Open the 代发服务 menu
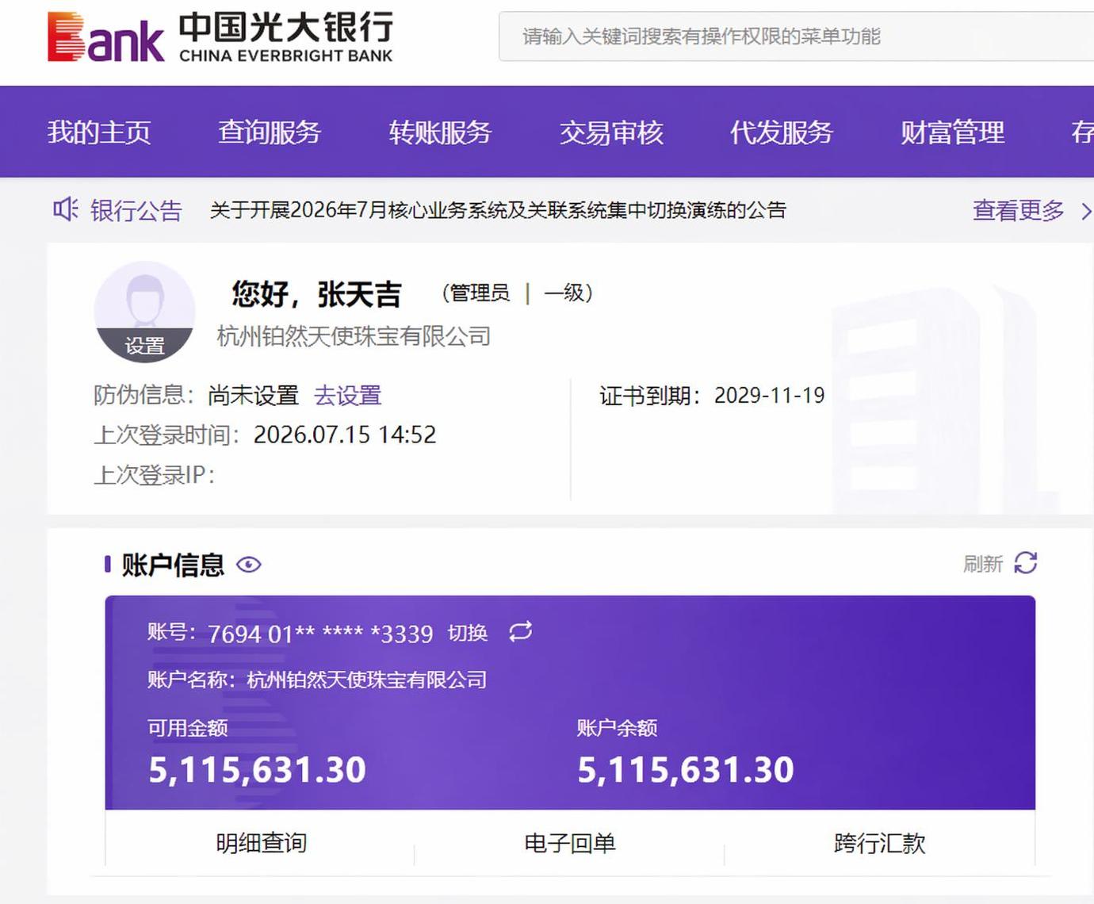 782,132
